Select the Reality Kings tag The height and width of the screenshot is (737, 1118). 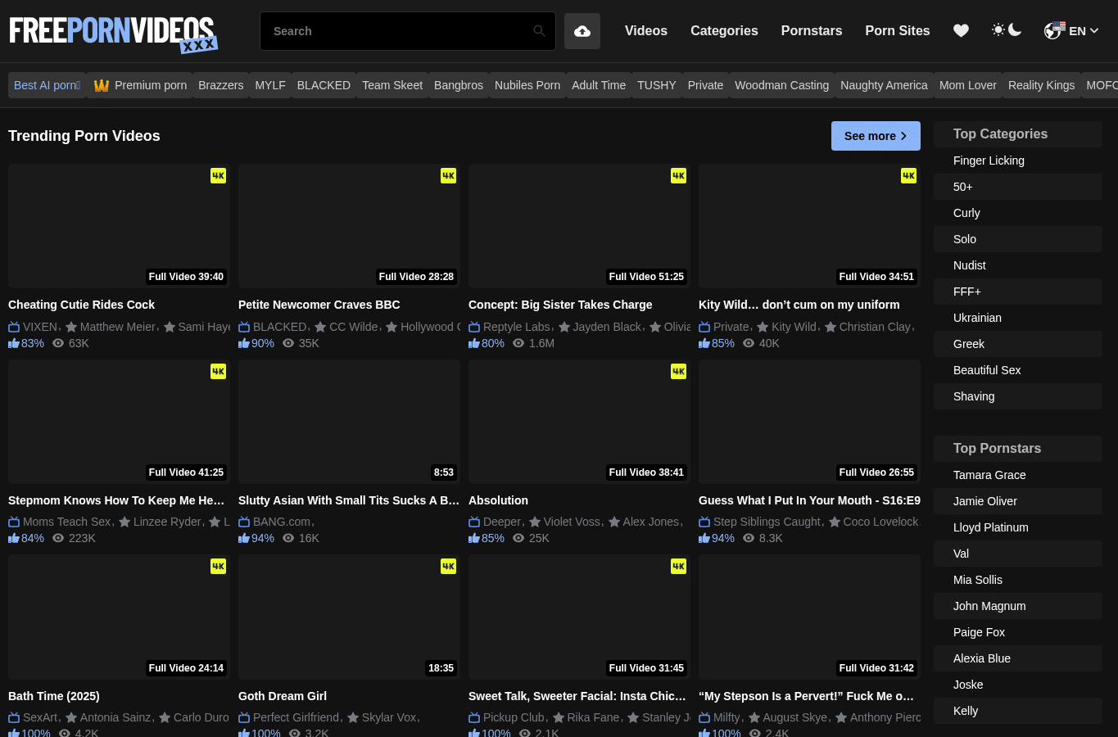[x=1041, y=85]
